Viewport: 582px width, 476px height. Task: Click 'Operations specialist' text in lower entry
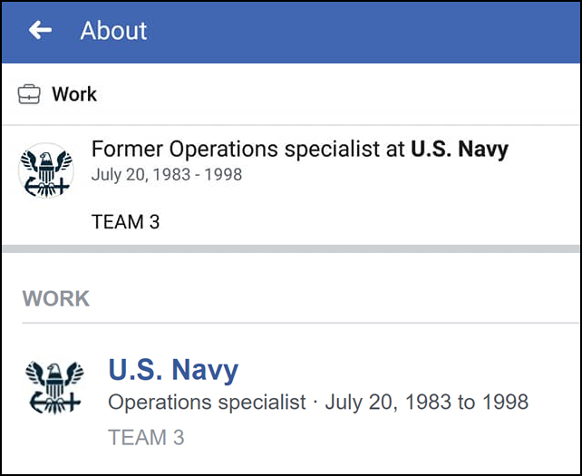(x=207, y=402)
